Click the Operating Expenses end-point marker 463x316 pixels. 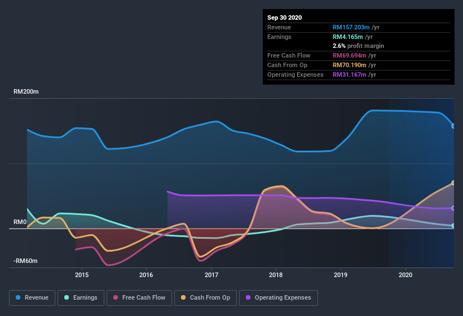click(x=453, y=208)
